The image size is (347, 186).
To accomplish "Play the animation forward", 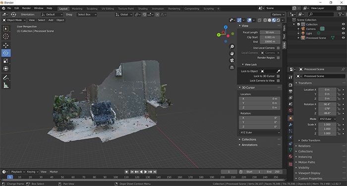I will coord(146,172).
